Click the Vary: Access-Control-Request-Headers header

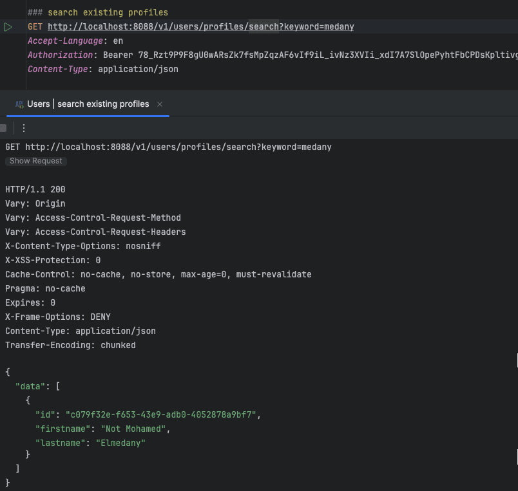click(95, 232)
